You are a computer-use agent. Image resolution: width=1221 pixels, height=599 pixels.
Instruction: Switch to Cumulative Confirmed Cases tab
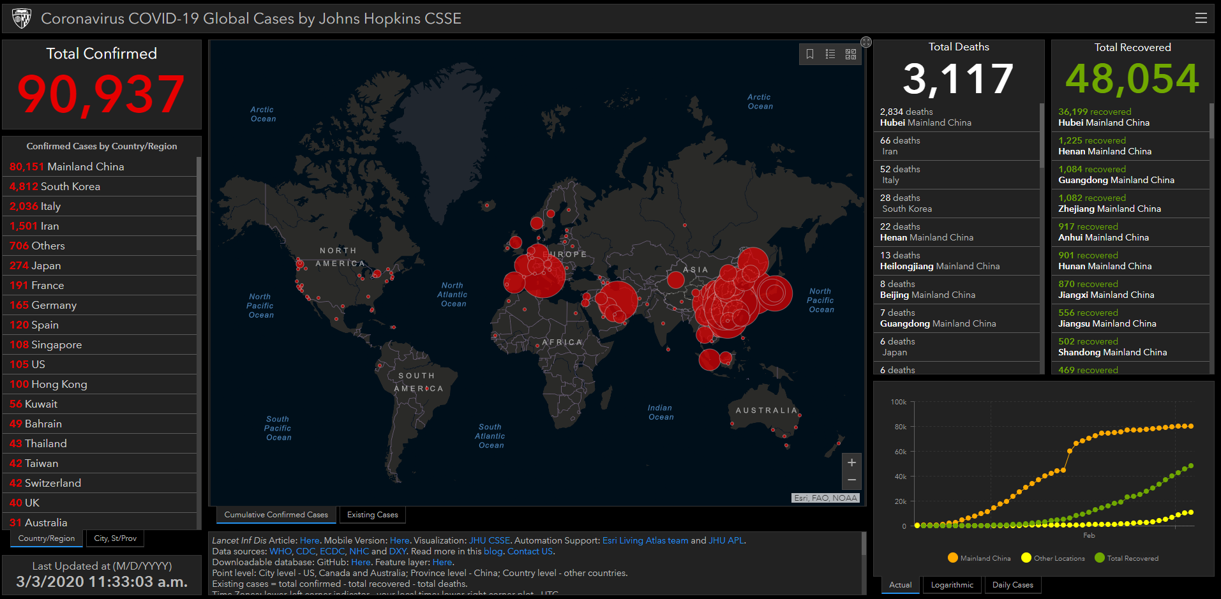[x=276, y=515]
